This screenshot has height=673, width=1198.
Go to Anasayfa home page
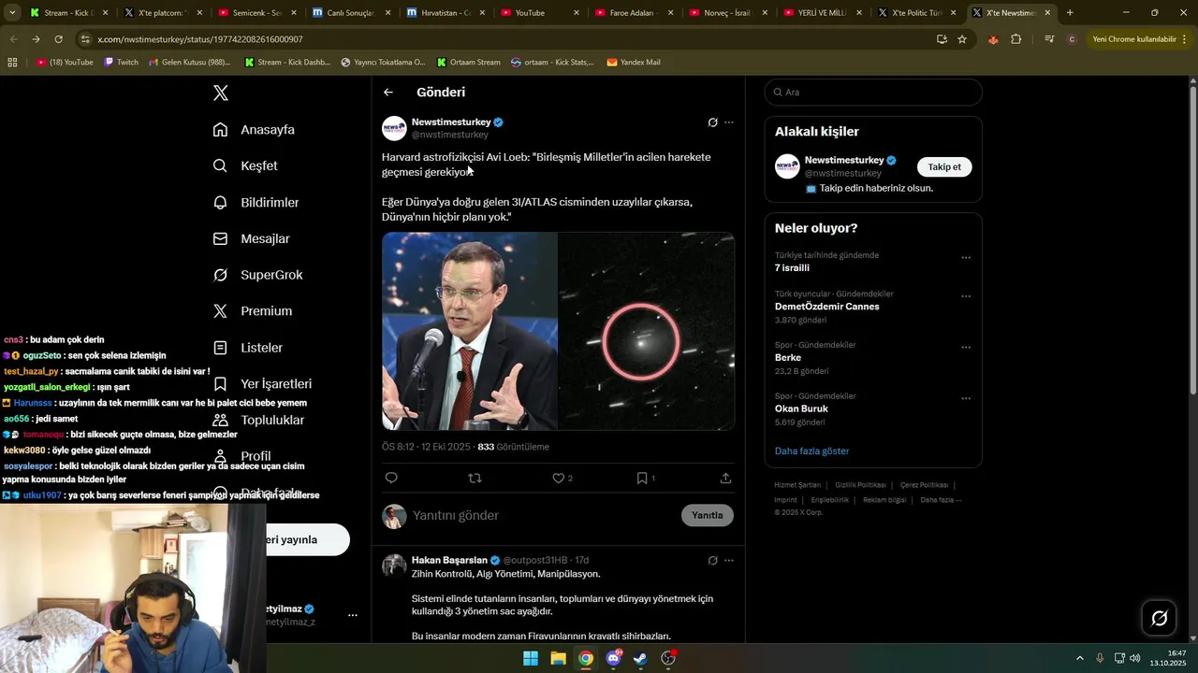click(x=254, y=130)
